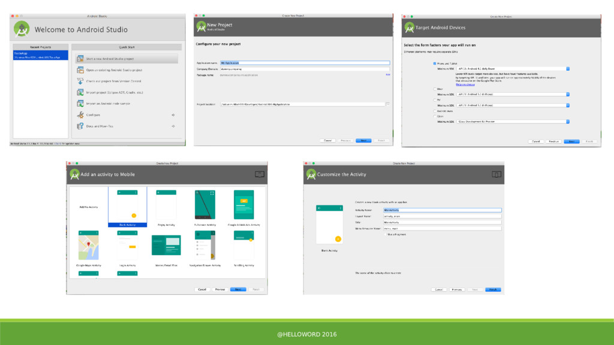Click Cancel in Customize the Activity window

tap(439, 290)
